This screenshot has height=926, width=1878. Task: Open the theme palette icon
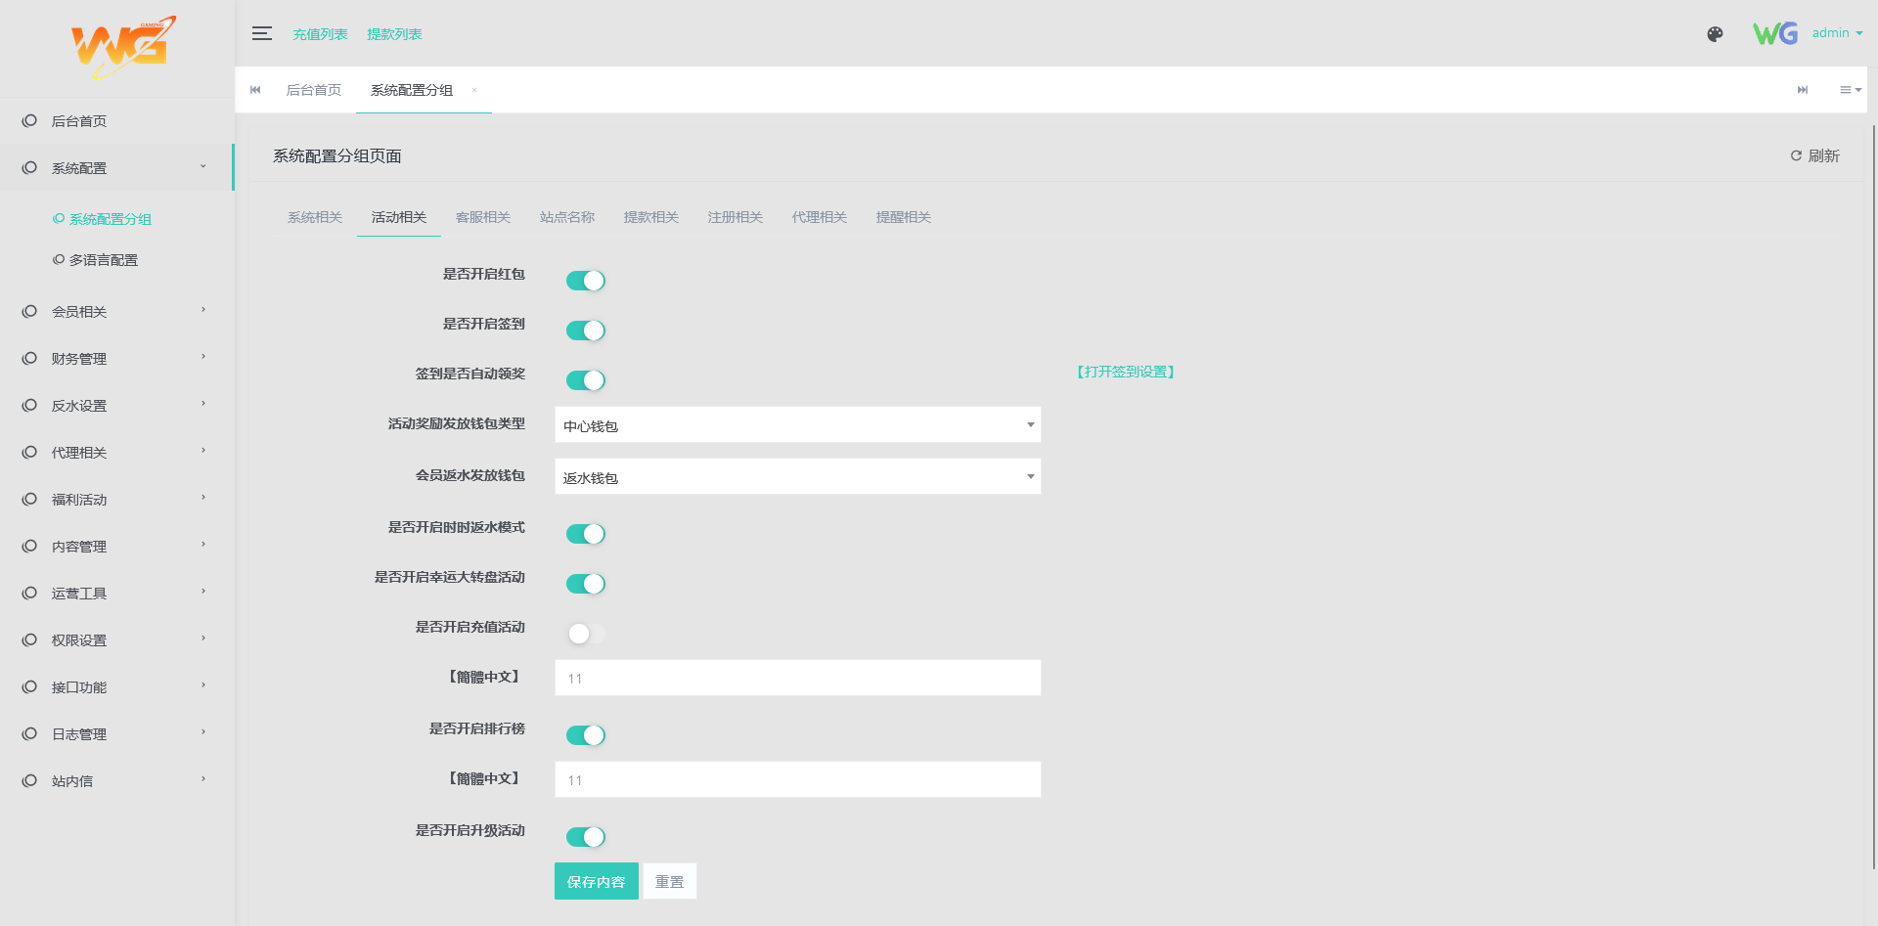coord(1715,34)
